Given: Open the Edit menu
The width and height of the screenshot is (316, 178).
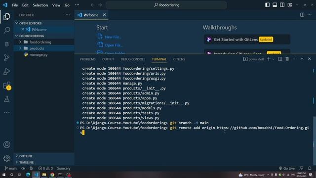Looking at the screenshot, I should point(25,5).
